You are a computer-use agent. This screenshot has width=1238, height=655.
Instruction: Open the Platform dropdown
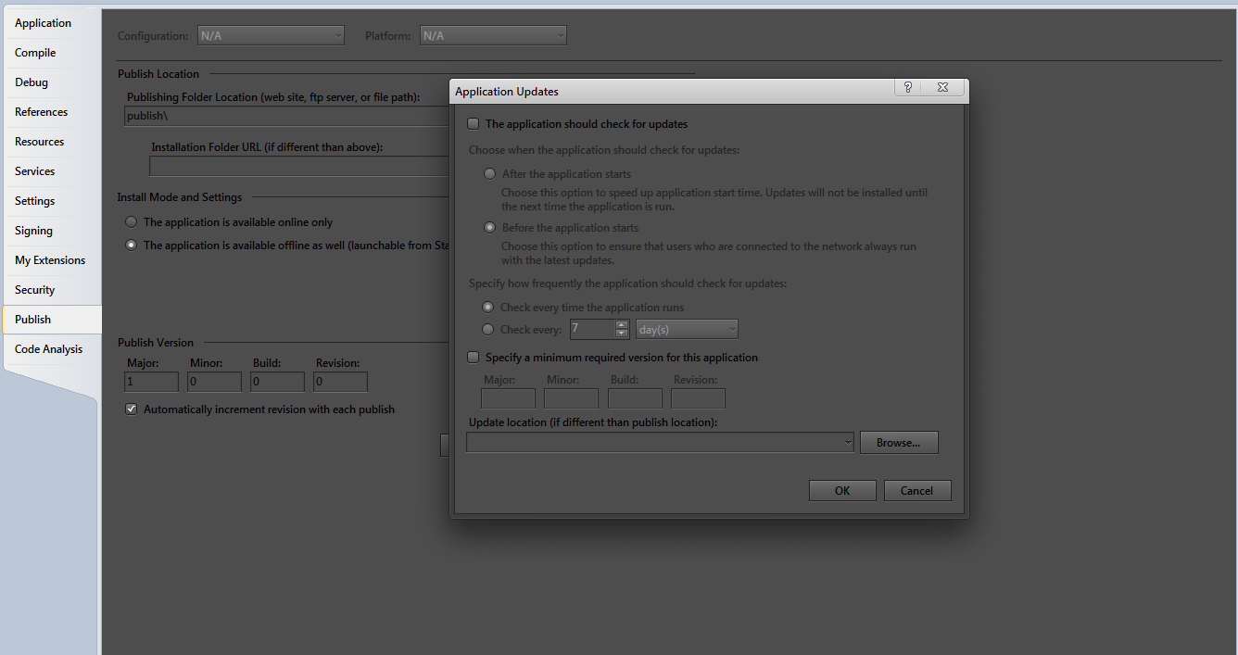[493, 36]
